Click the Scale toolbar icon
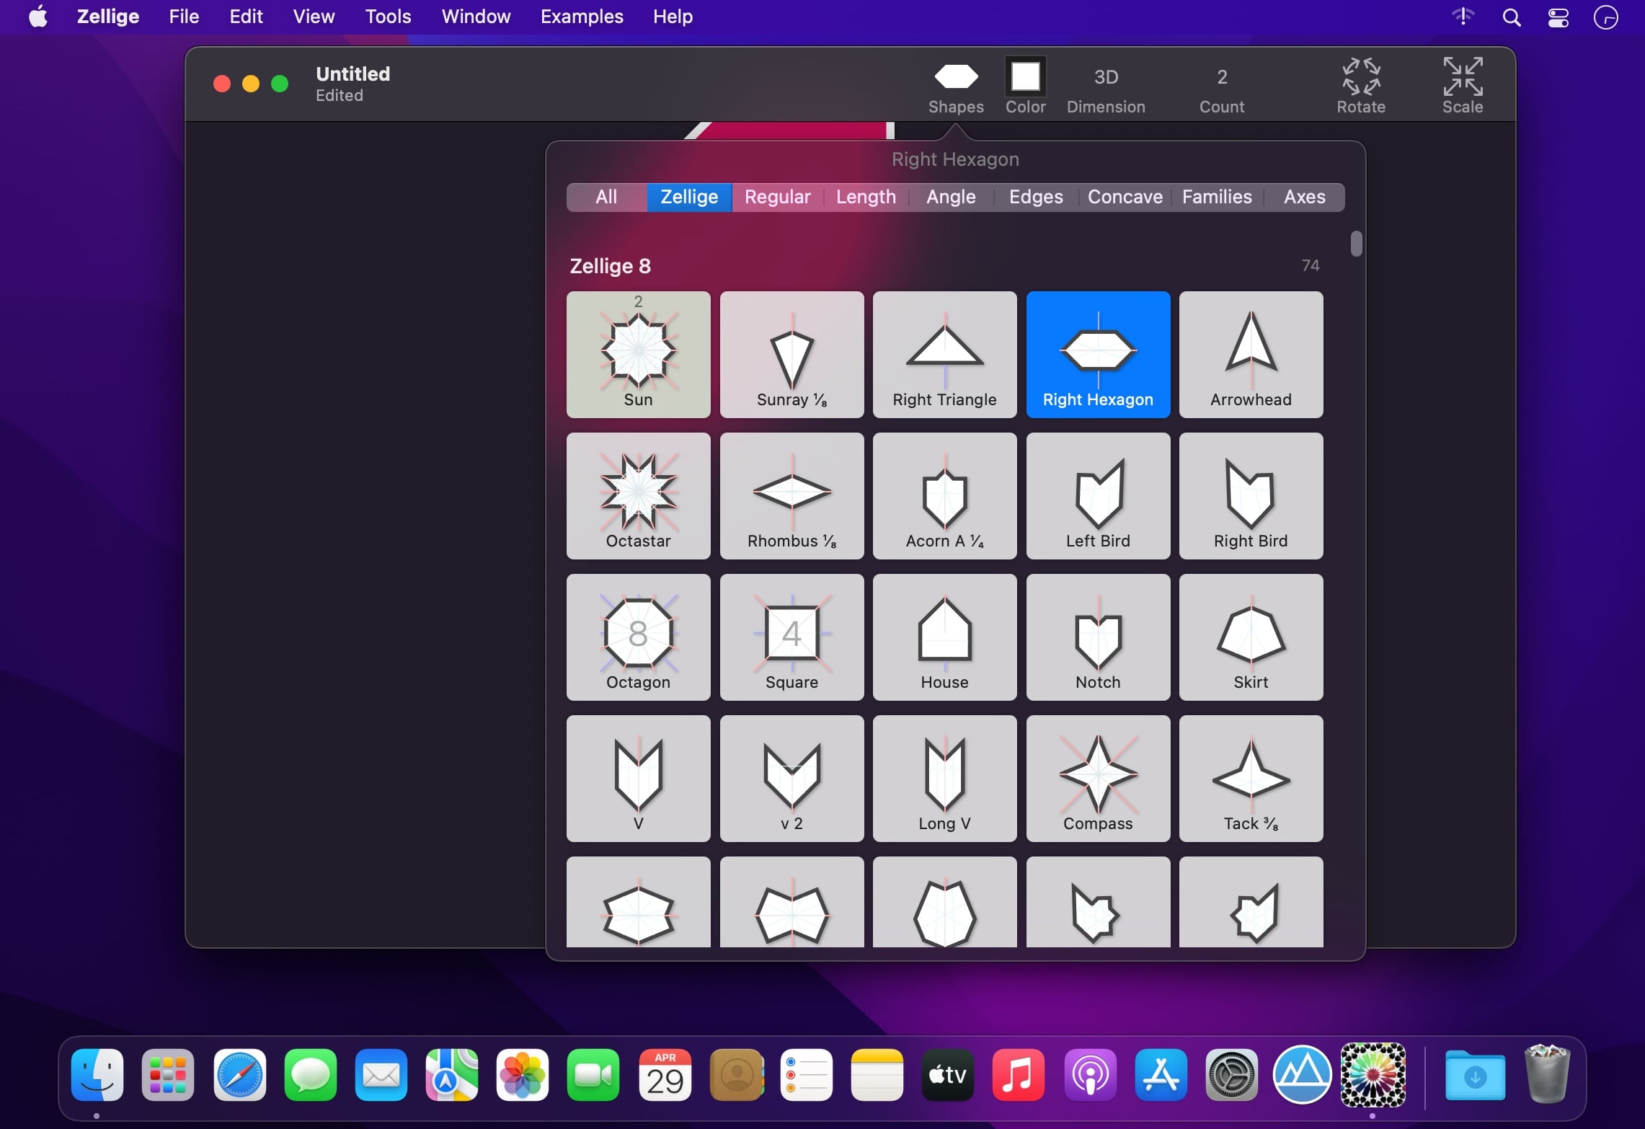 point(1462,86)
